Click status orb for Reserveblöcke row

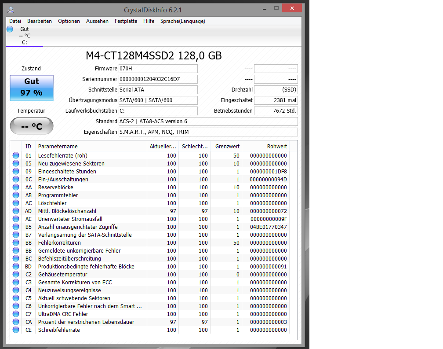(x=16, y=187)
